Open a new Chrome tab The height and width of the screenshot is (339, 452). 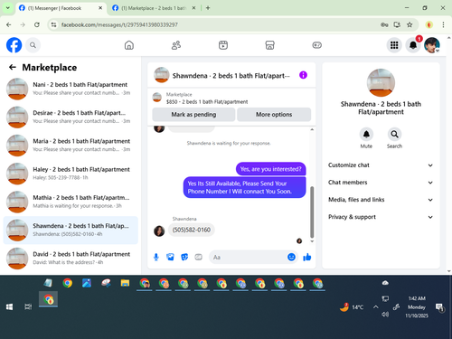point(208,8)
